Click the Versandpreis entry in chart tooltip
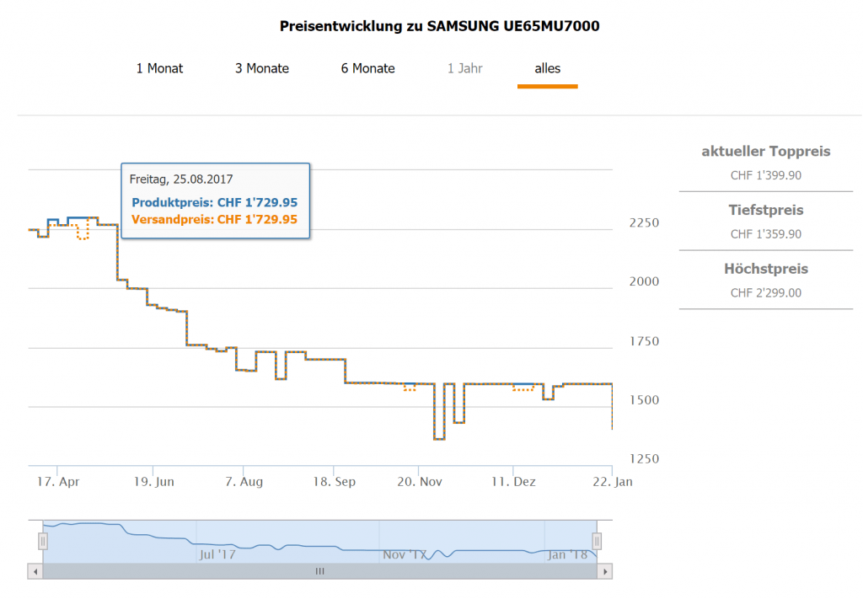This screenshot has width=863, height=599. pyautogui.click(x=215, y=220)
